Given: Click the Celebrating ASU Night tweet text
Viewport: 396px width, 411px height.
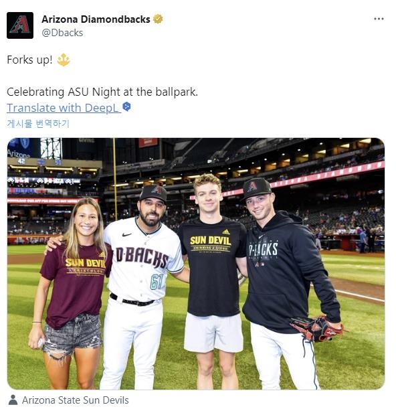Looking at the screenshot, I should point(102,92).
